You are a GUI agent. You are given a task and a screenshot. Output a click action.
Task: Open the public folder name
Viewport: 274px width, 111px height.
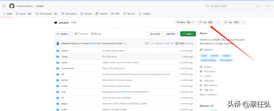(64, 109)
